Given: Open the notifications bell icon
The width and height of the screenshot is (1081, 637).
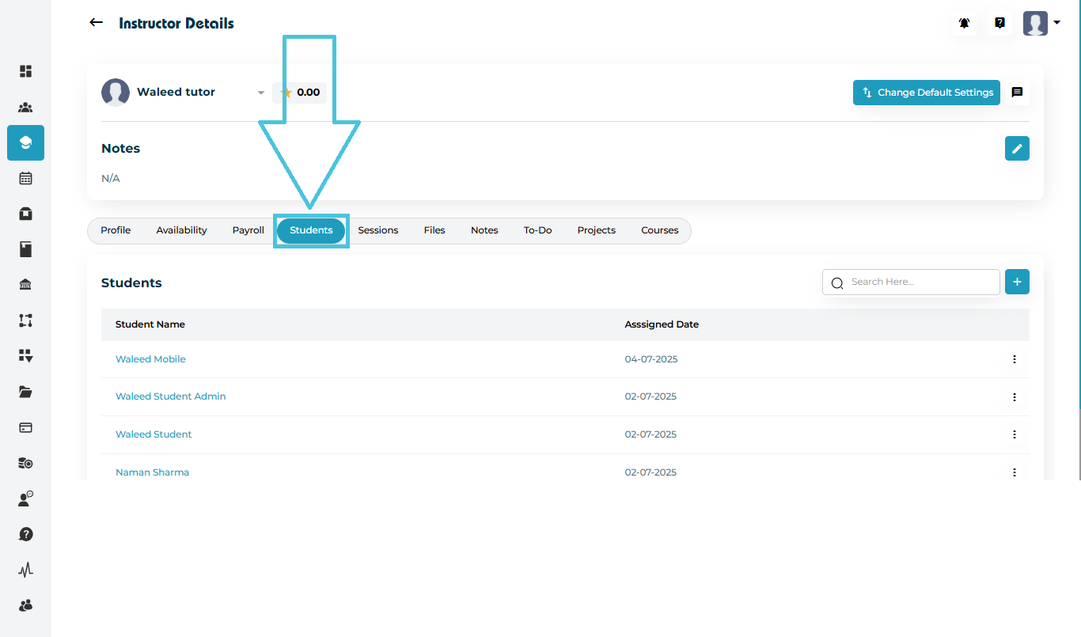Looking at the screenshot, I should click(x=964, y=23).
